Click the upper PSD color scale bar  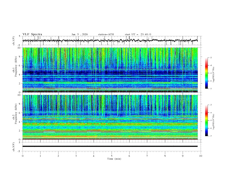point(206,73)
